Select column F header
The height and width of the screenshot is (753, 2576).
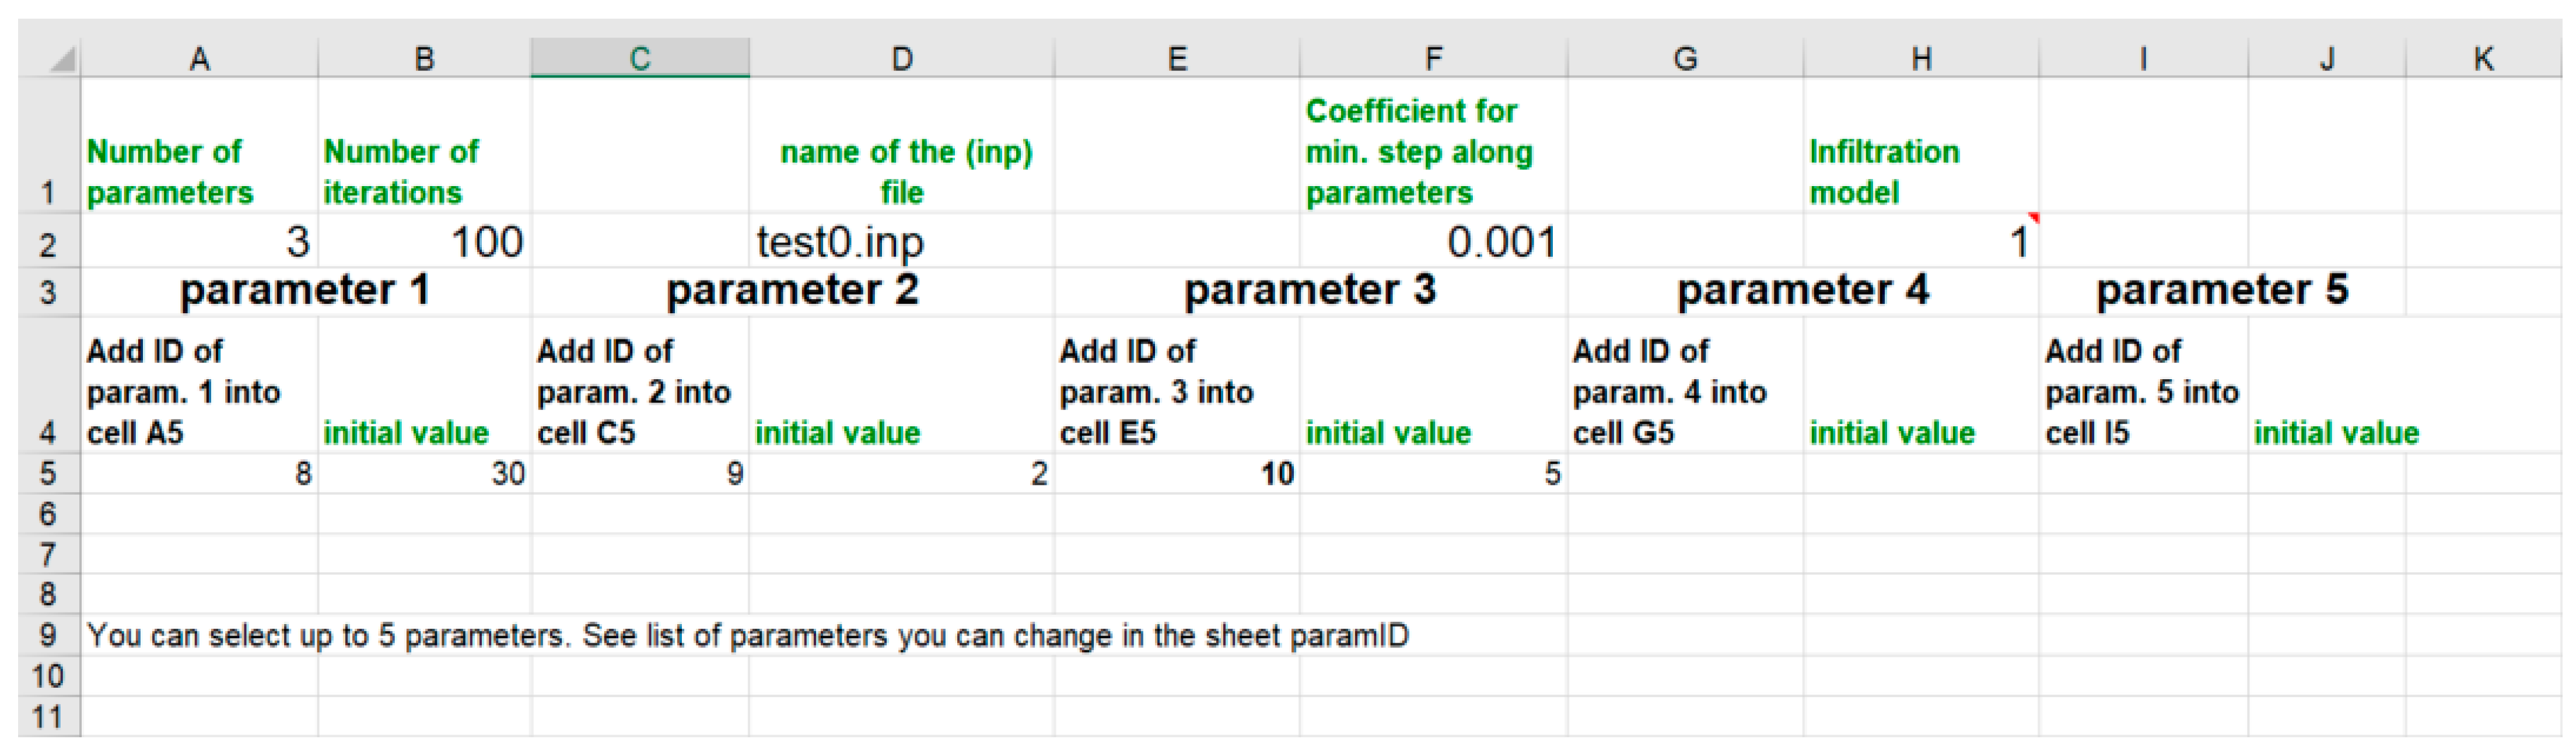pyautogui.click(x=1433, y=59)
